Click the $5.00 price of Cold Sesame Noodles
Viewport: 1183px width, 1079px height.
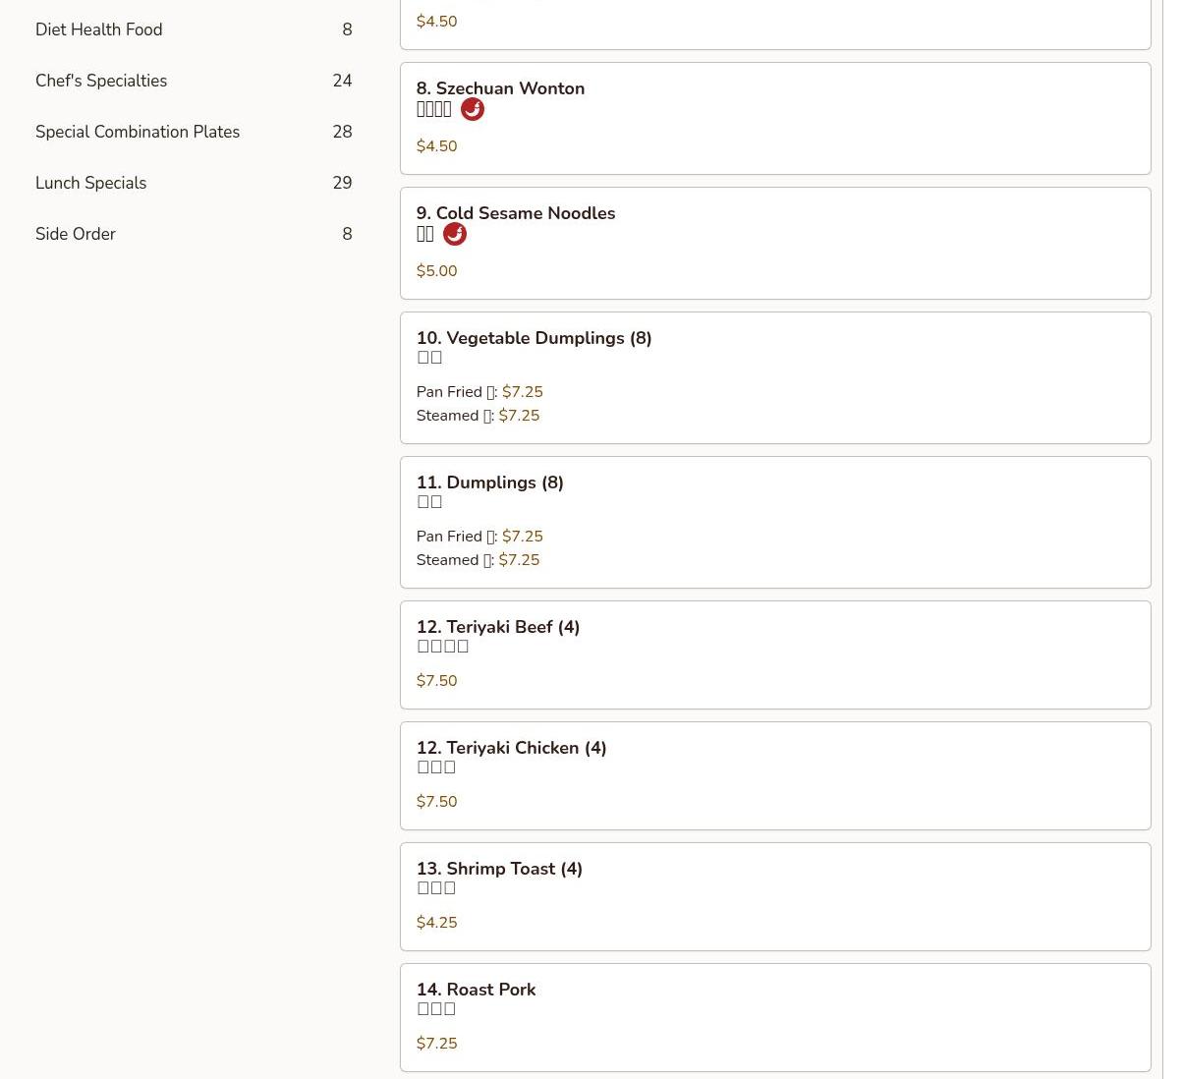[x=436, y=271]
